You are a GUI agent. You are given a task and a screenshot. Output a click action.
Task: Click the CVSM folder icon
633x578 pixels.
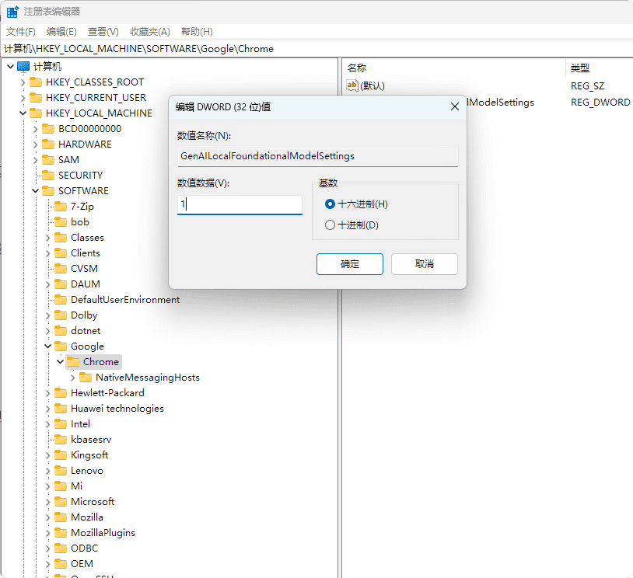[x=61, y=269]
